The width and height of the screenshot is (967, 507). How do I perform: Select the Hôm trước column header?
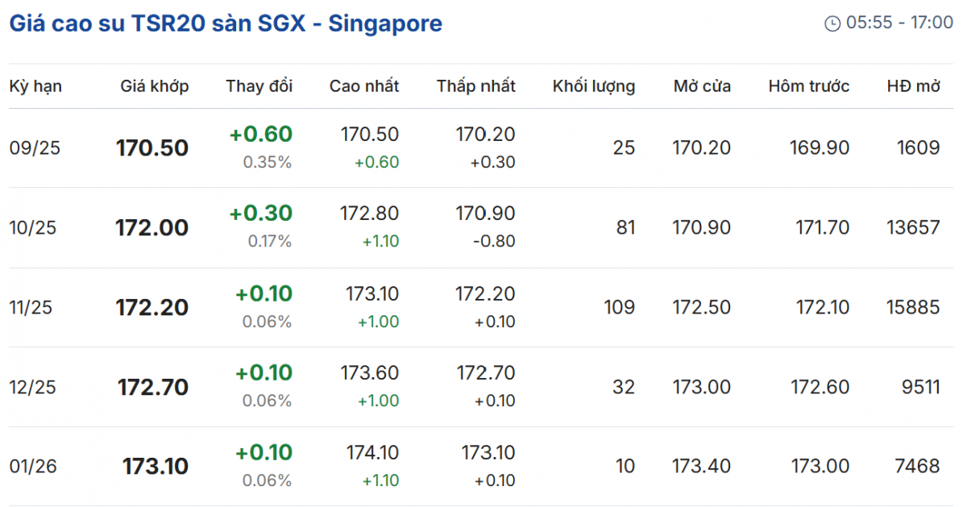pyautogui.click(x=809, y=86)
